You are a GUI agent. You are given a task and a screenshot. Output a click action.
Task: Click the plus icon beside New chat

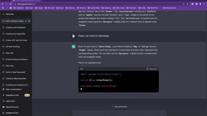(4, 14)
